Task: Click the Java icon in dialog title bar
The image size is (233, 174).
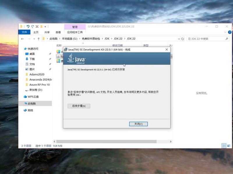Action: (x=66, y=50)
